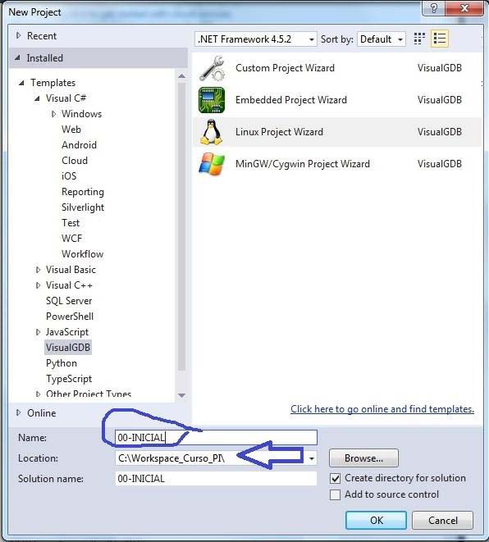The image size is (489, 542).
Task: Expand the Online section
Action: coord(19,412)
